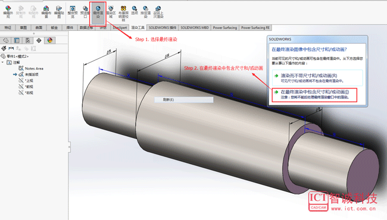Screen dimensions: 387x220
Task: Switch to SOLIDWORKS MBD ribbon tab
Action: [x=195, y=27]
